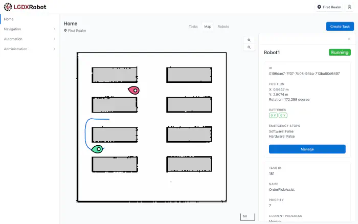Screen dimensions: 358x224
Task: Click the zoom out magnifier icon
Action: [249, 47]
